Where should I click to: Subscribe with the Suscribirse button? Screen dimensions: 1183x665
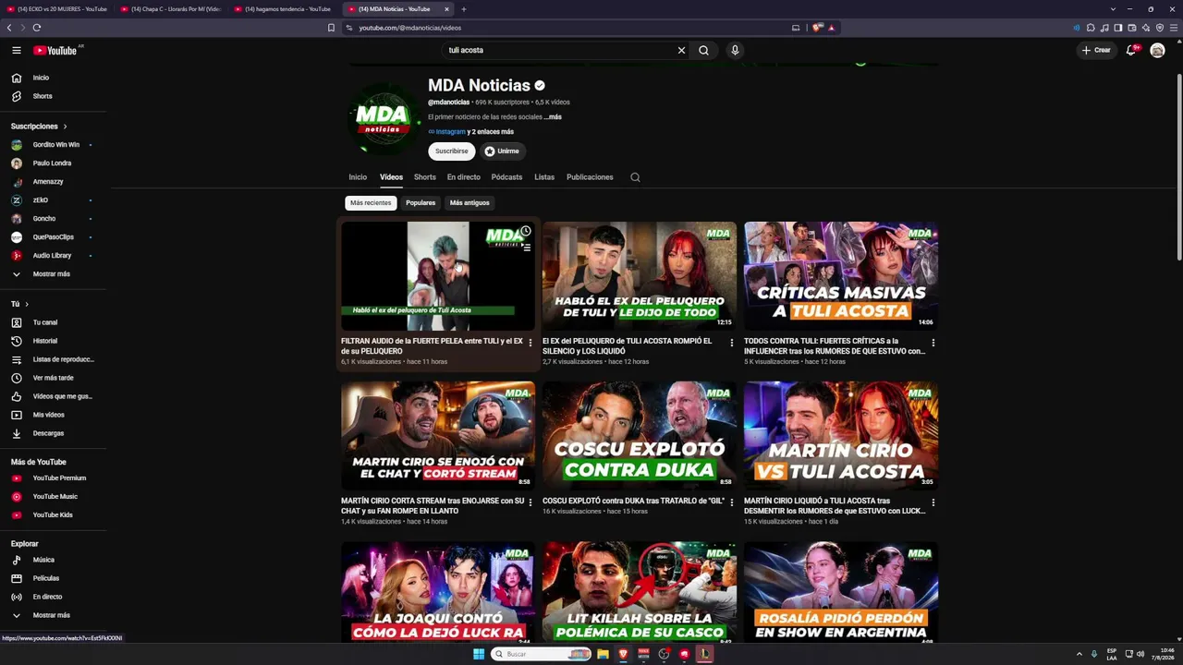[452, 151]
